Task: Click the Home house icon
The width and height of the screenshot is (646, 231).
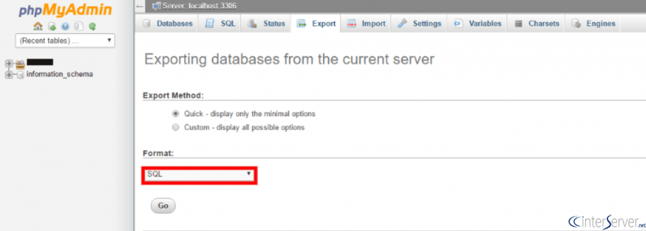Action: point(37,27)
